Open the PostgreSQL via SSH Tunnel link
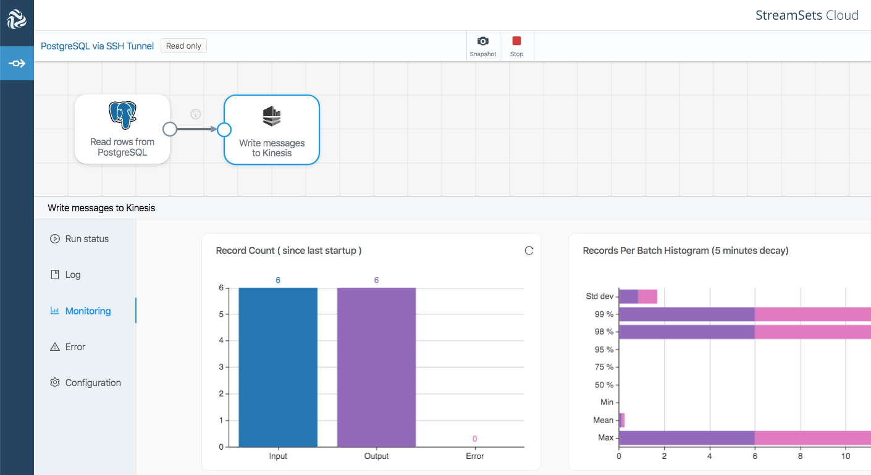Viewport: 871px width, 475px height. pyautogui.click(x=97, y=46)
